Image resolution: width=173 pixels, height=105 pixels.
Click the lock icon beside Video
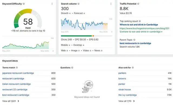(x=91, y=50)
